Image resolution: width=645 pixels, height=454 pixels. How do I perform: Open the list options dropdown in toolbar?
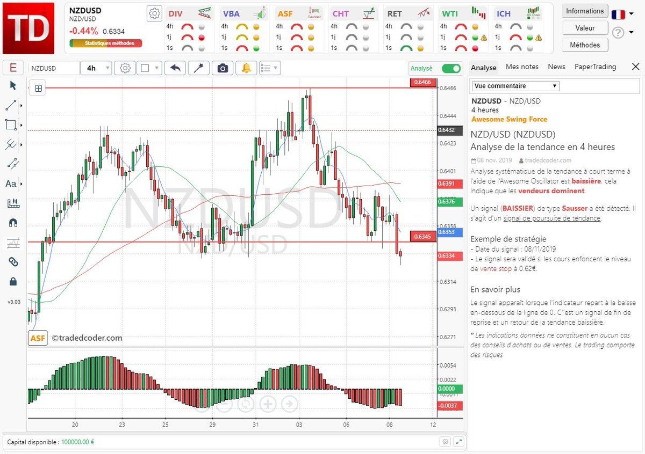point(270,68)
